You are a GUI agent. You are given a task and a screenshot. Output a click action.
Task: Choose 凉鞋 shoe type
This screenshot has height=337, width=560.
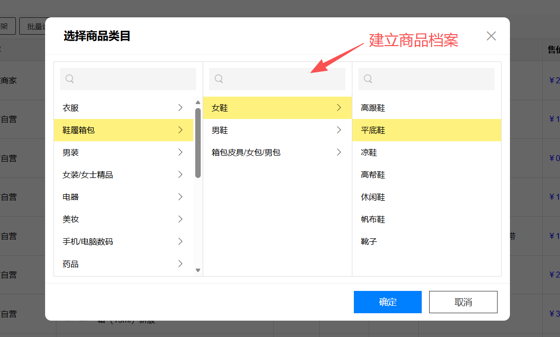369,152
